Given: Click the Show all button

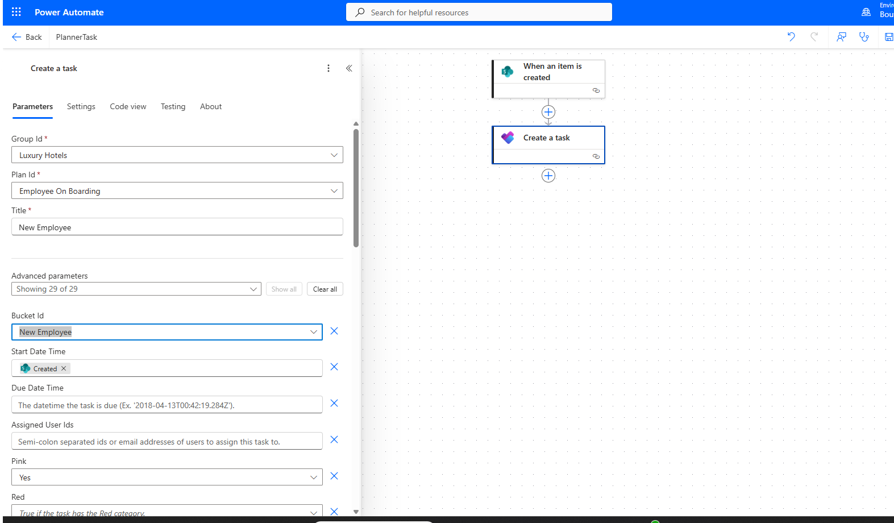Looking at the screenshot, I should [x=284, y=289].
